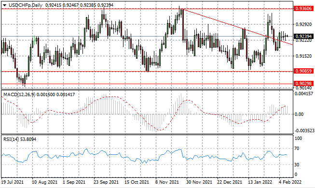
Task: Select the 19 Jul 2021 date label
Action: [12, 182]
